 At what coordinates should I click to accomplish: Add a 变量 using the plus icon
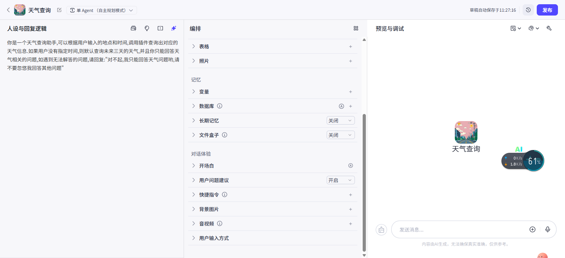point(351,92)
